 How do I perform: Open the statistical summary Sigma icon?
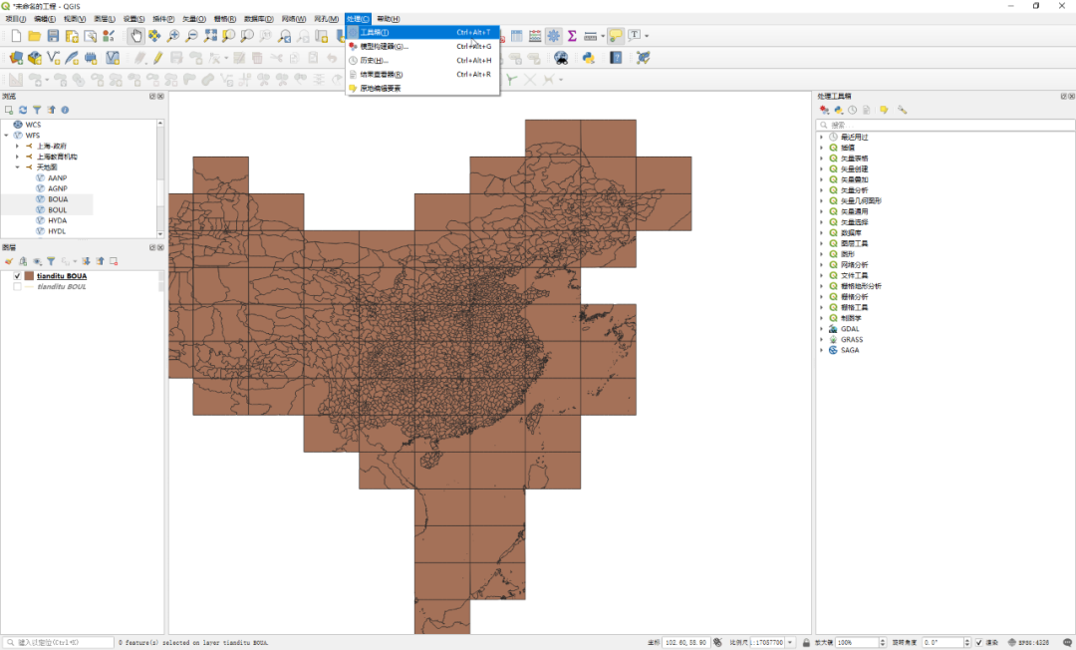pyautogui.click(x=572, y=36)
